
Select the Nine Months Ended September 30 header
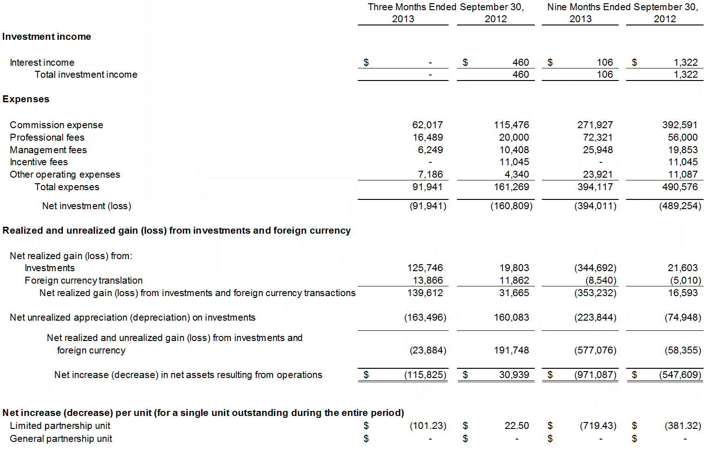[x=622, y=7]
